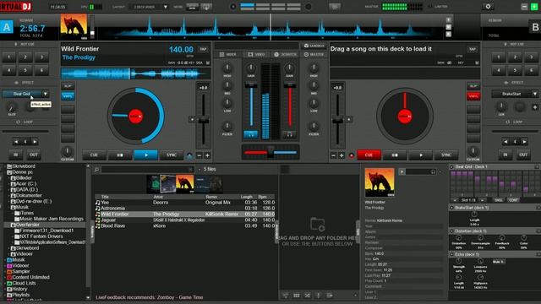Click the deck A CUE button

click(94, 155)
